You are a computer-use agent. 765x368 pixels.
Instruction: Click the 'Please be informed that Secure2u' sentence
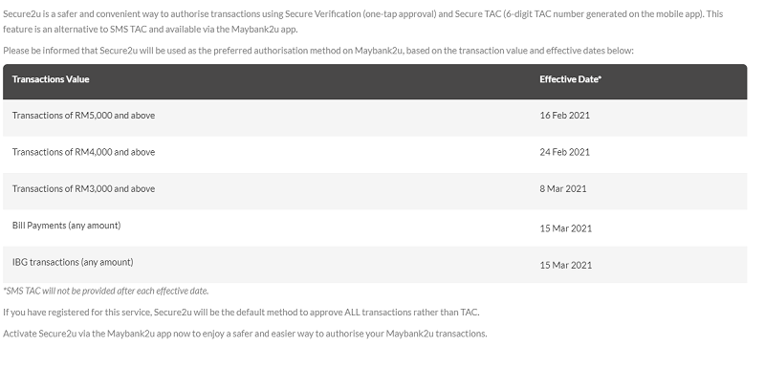[318, 51]
